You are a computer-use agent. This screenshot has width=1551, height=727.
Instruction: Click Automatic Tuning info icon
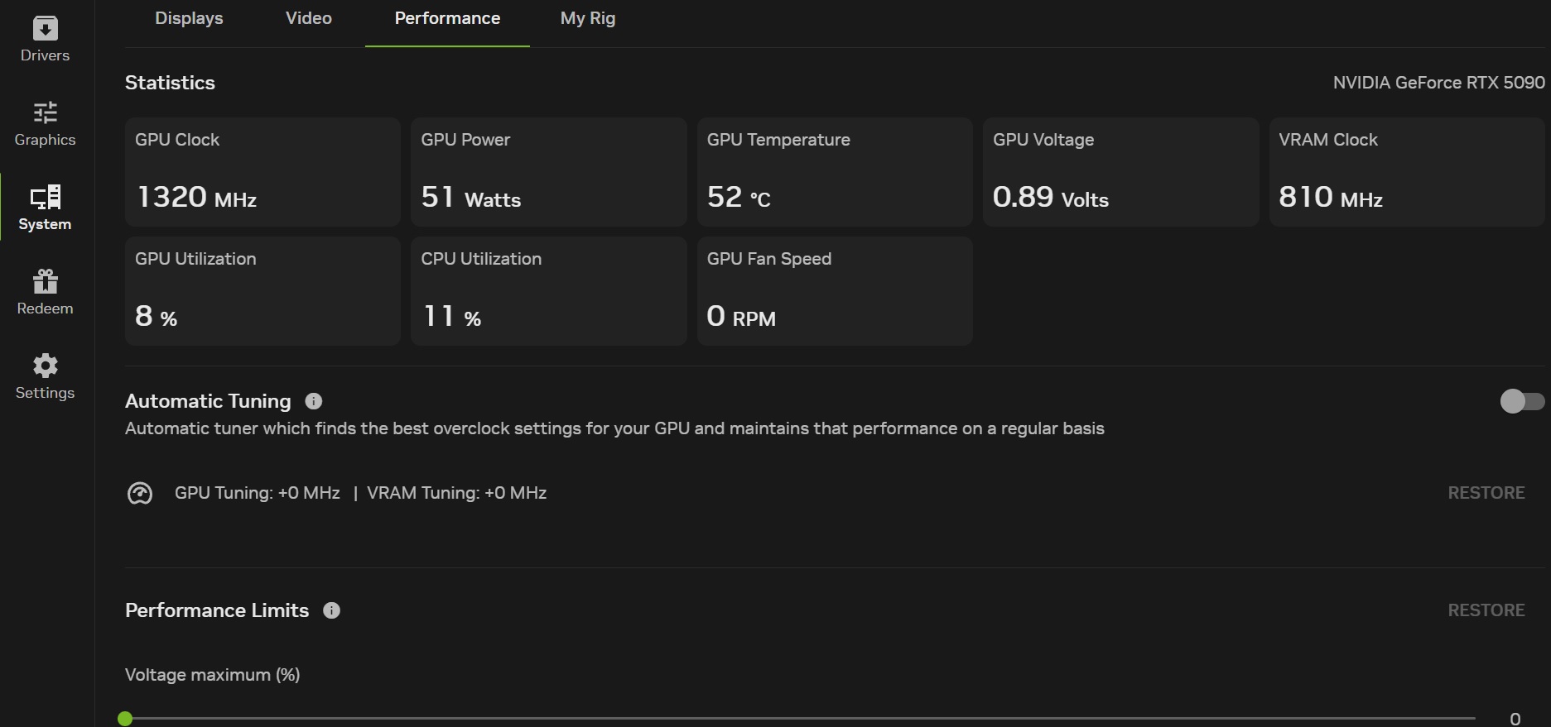(x=314, y=401)
